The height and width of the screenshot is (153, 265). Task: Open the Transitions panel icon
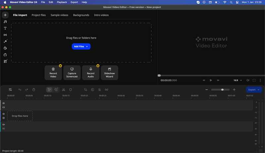pyautogui.click(x=5, y=35)
